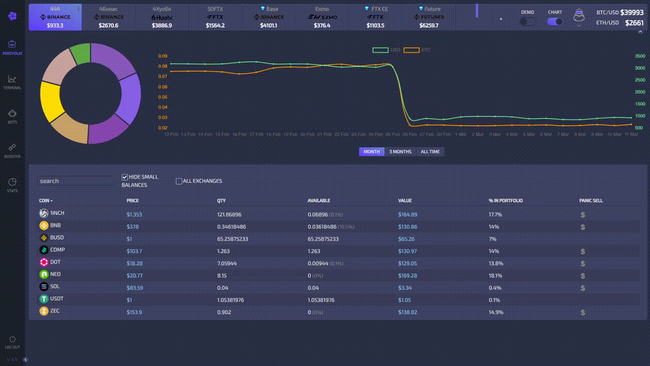Open the Stats section in sidebar
This screenshot has height=366, width=650.
point(12,185)
